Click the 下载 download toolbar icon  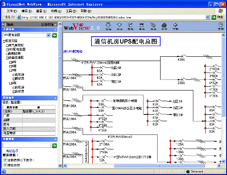click(175, 26)
